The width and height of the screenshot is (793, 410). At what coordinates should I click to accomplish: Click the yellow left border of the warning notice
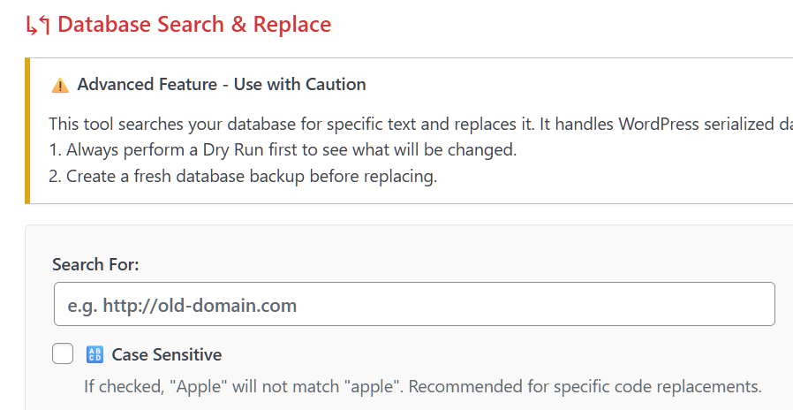pyautogui.click(x=27, y=131)
